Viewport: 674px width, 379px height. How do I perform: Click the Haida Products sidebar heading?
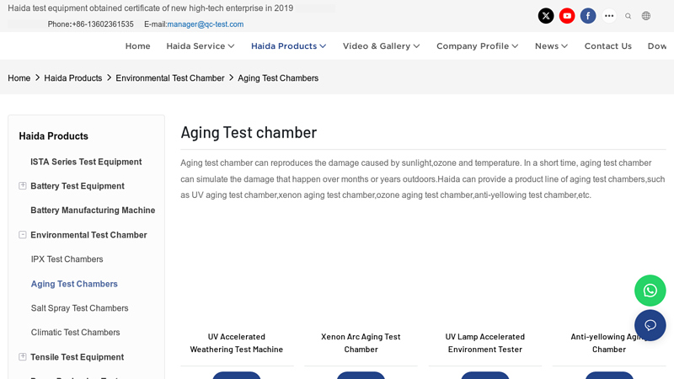pyautogui.click(x=53, y=136)
